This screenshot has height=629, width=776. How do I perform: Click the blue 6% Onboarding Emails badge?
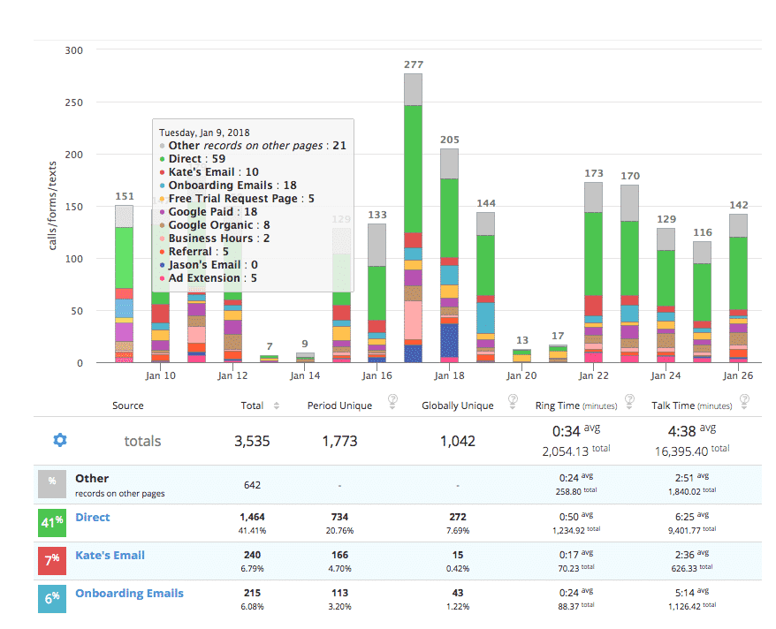(x=52, y=598)
